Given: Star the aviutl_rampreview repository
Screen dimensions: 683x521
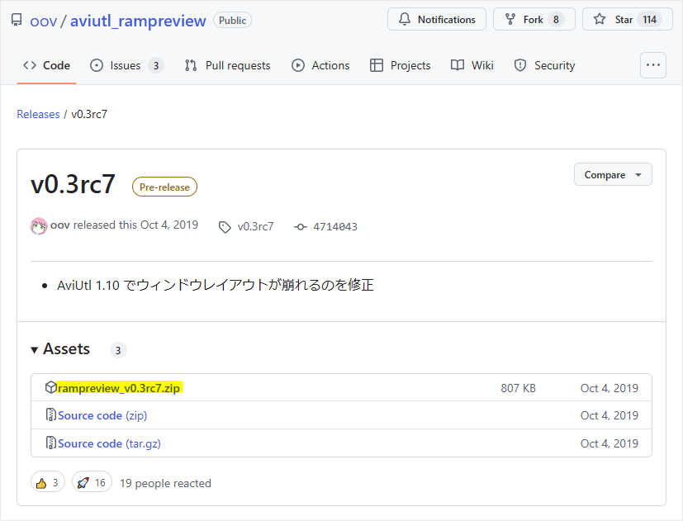Looking at the screenshot, I should pyautogui.click(x=627, y=20).
